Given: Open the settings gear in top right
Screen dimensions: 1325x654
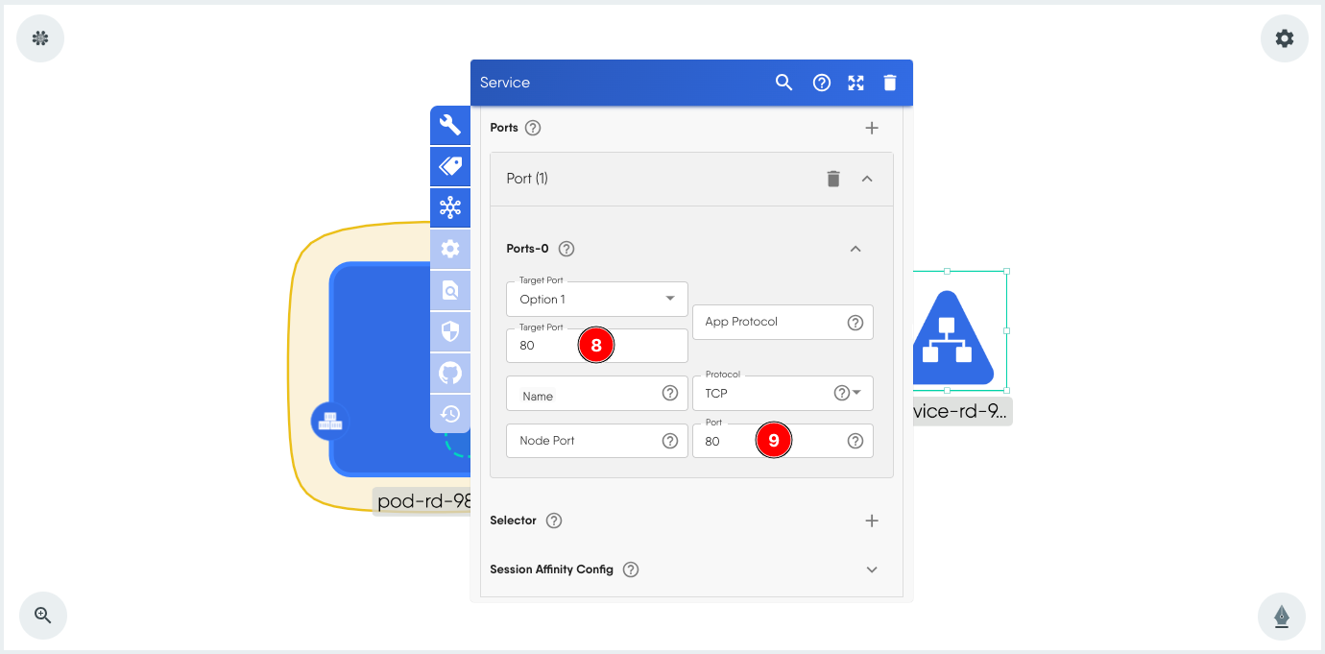Looking at the screenshot, I should click(x=1285, y=38).
